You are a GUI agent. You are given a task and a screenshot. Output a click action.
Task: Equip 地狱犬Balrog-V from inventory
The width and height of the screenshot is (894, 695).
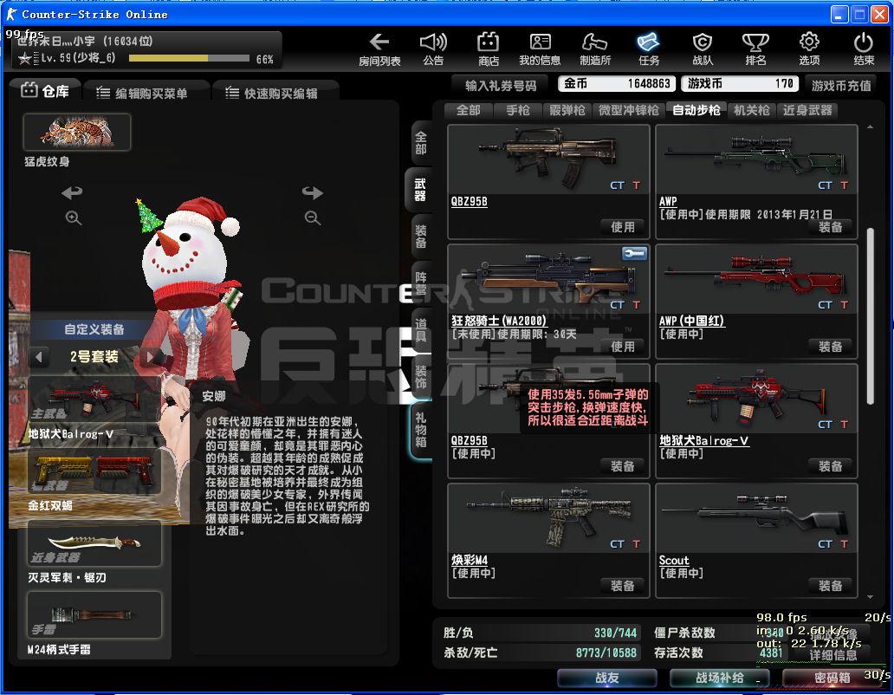(x=830, y=466)
